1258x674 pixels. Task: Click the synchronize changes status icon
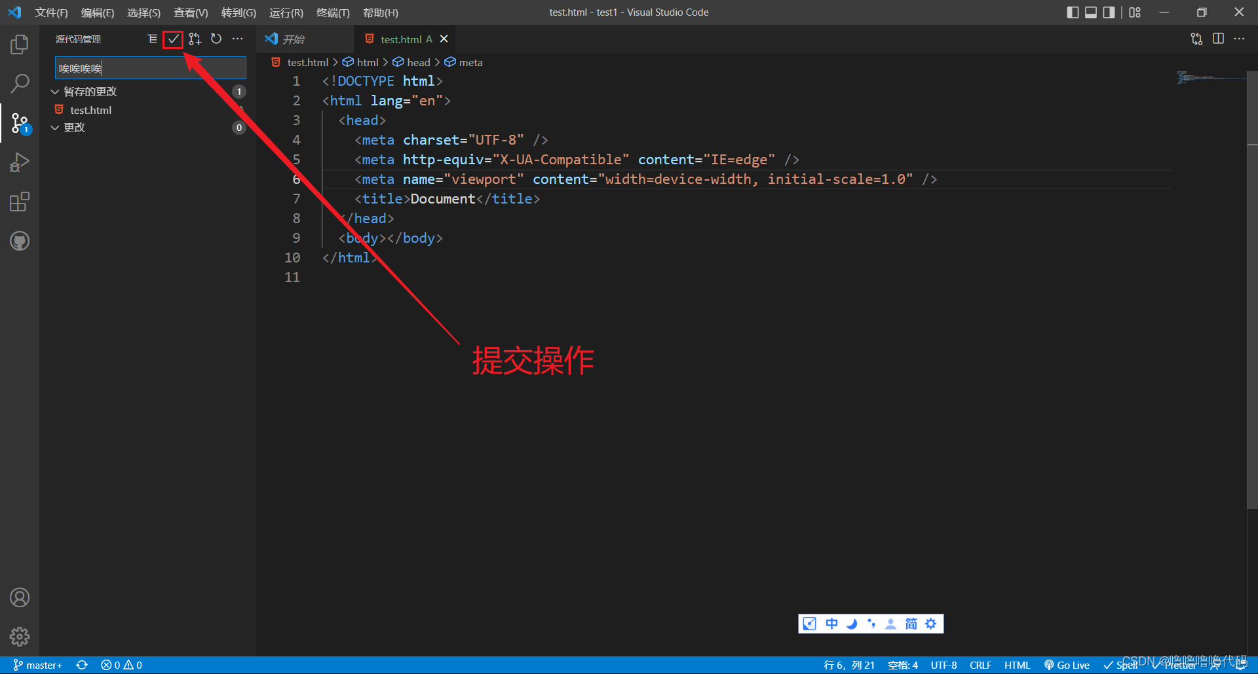[x=82, y=665]
